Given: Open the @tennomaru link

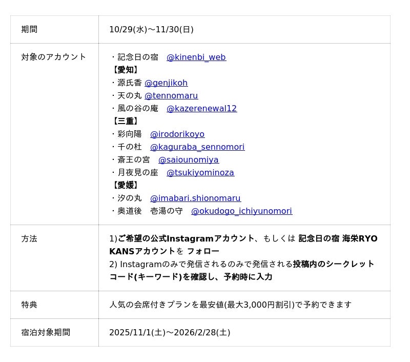Looking at the screenshot, I should point(171,96).
